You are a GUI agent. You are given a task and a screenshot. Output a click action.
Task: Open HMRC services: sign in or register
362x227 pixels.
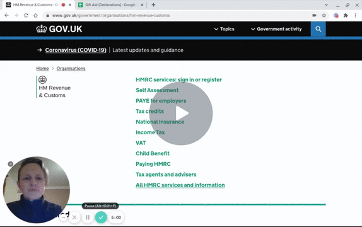point(178,79)
